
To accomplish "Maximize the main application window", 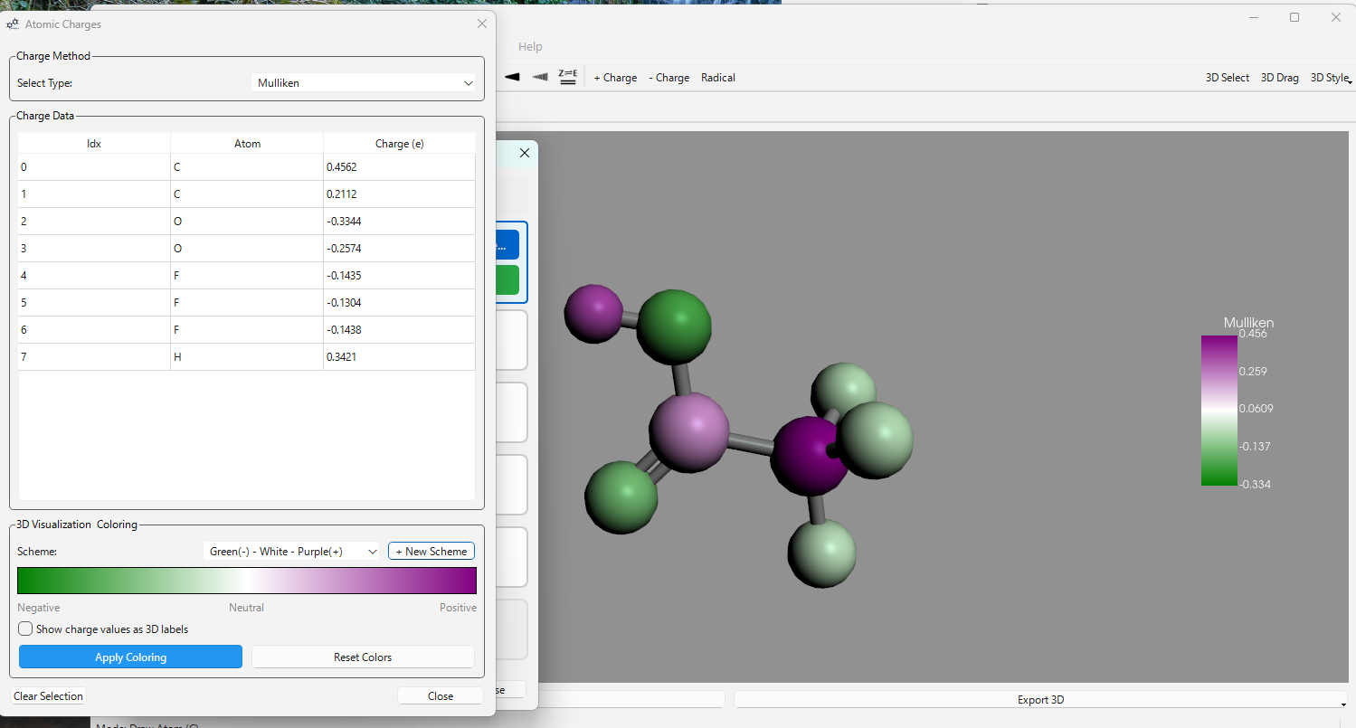I will tap(1294, 17).
